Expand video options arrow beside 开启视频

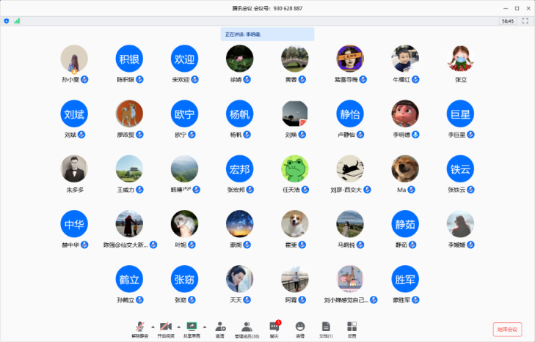(x=178, y=326)
